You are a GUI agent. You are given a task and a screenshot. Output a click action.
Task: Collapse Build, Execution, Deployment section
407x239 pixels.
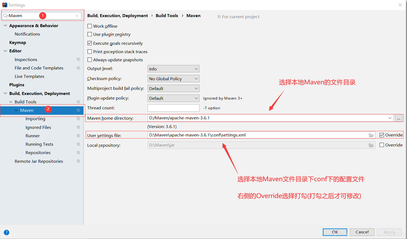pyautogui.click(x=5, y=93)
